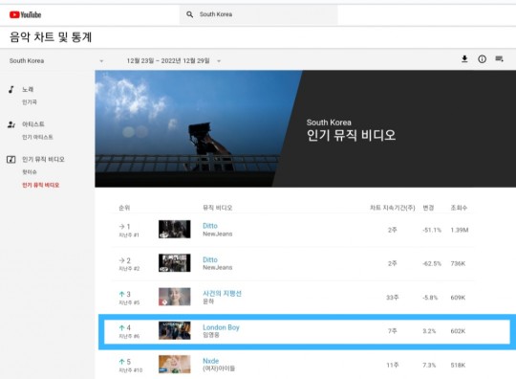Click the 뮤직 비디오 column header
This screenshot has width=516, height=379.
tap(218, 208)
